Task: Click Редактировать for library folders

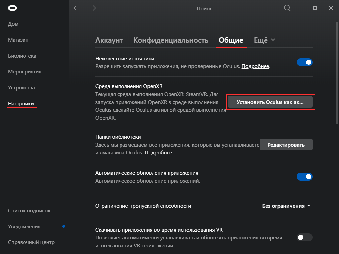Action: [x=286, y=145]
